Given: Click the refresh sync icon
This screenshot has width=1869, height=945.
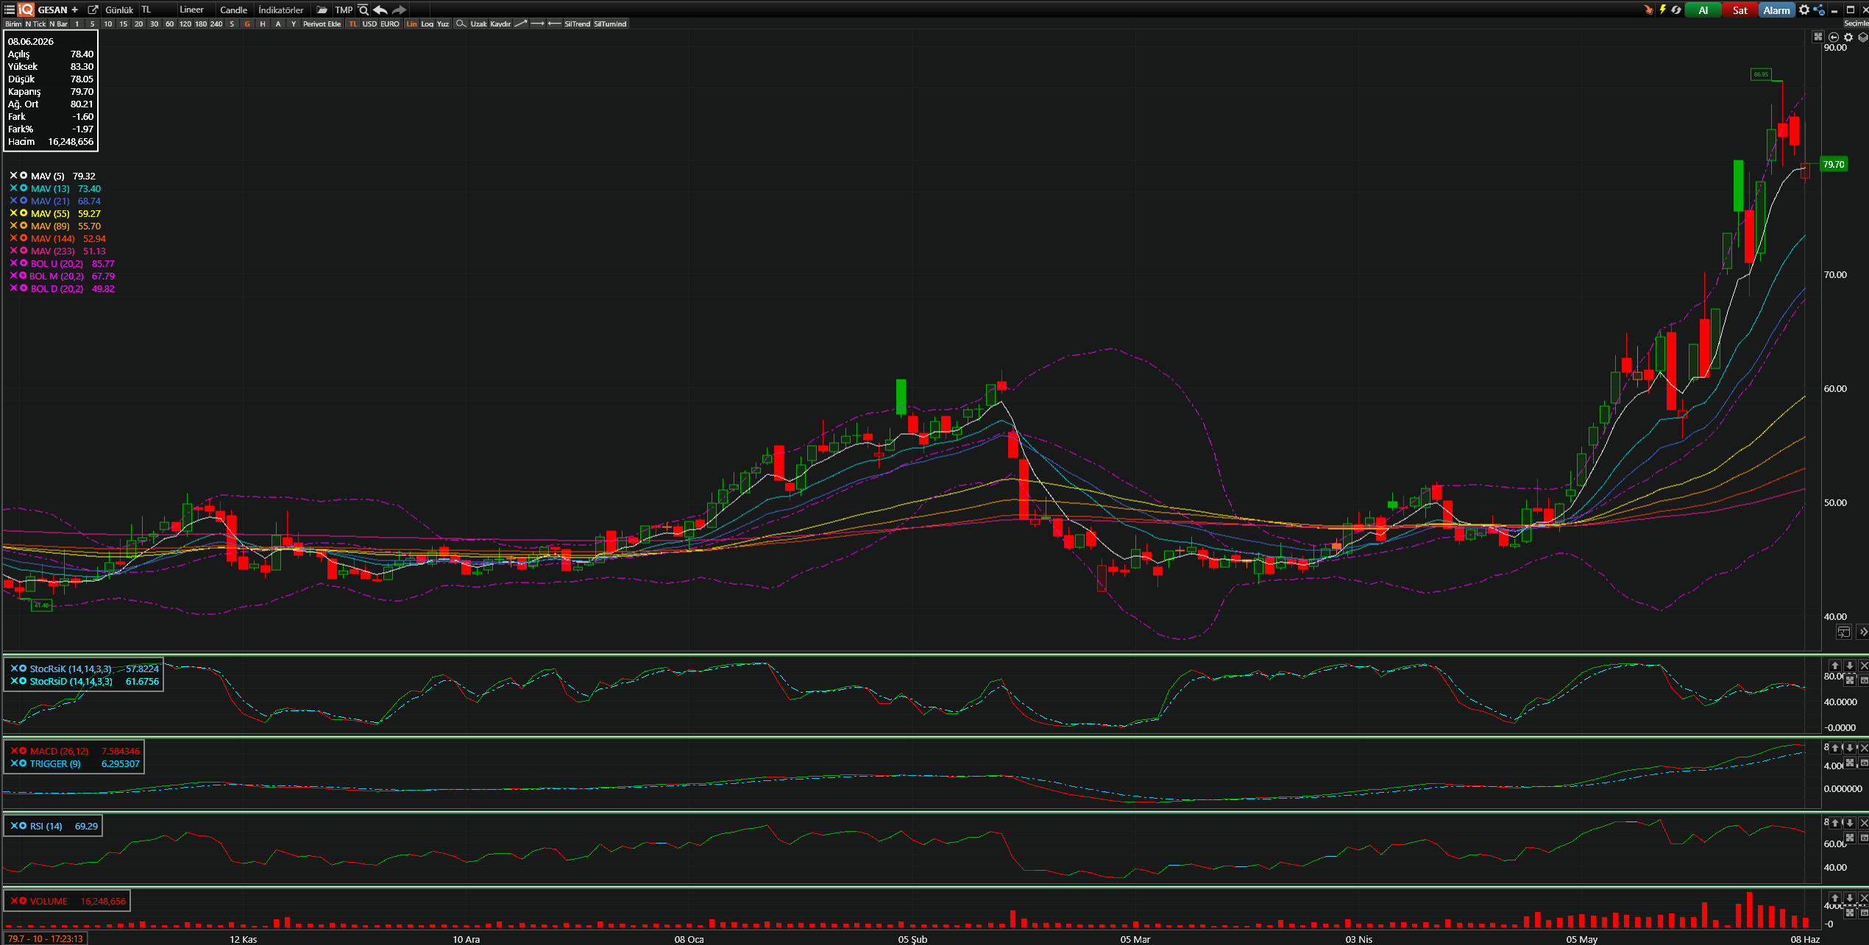Looking at the screenshot, I should click(1676, 10).
